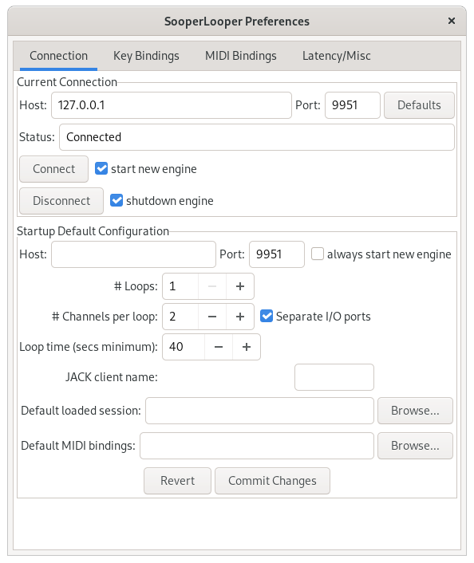This screenshot has width=474, height=563.
Task: Browse for default MIDI bindings file
Action: (x=415, y=446)
